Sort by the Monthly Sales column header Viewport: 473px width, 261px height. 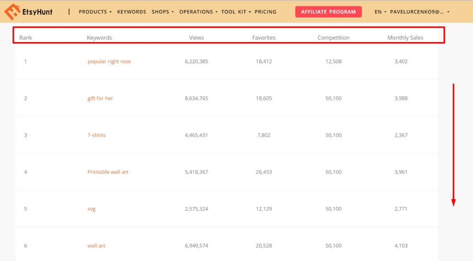pos(405,38)
